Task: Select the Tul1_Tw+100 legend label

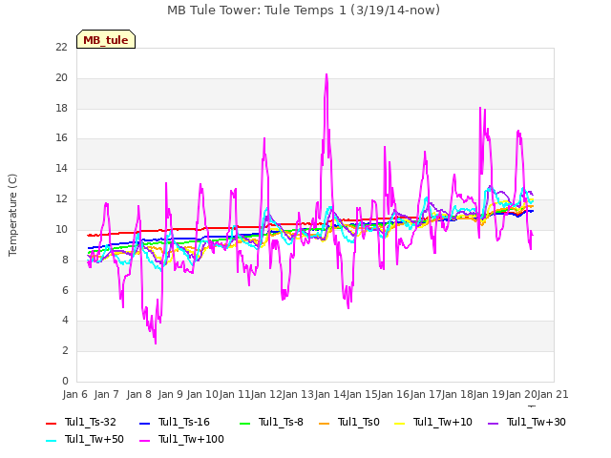Action: pyautogui.click(x=191, y=439)
